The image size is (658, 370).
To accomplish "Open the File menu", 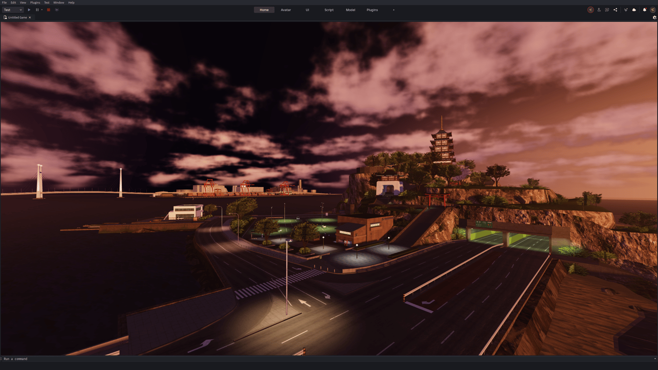I will pyautogui.click(x=4, y=3).
